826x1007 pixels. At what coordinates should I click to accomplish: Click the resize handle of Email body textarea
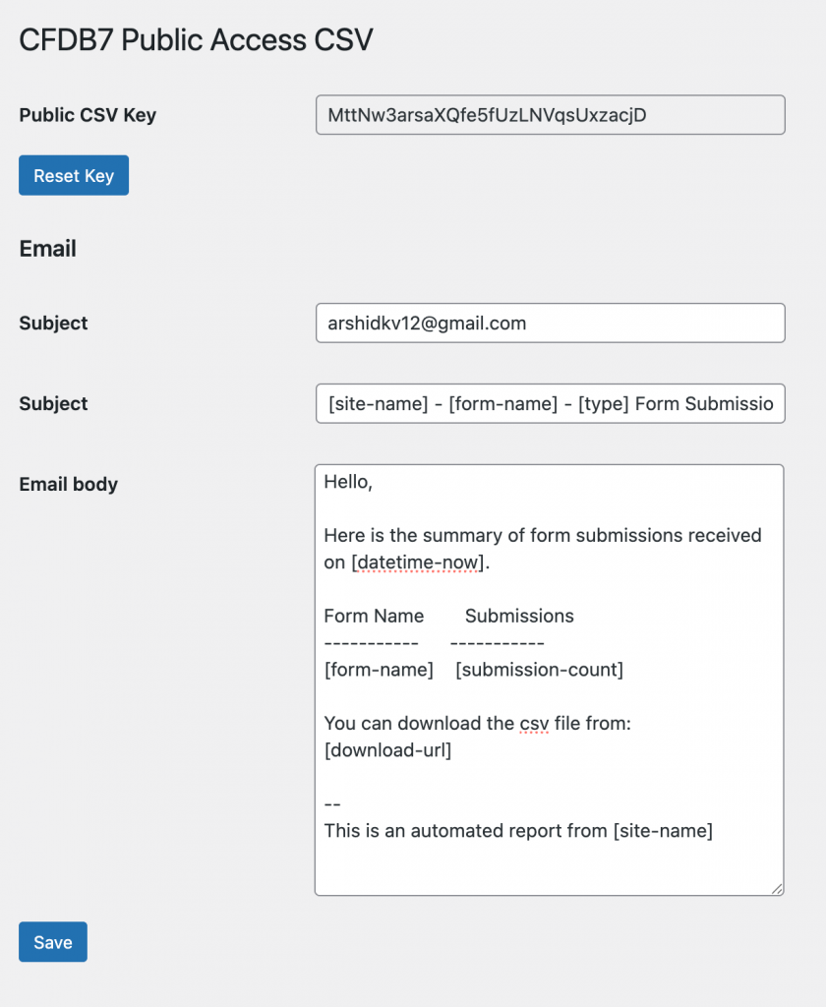[776, 888]
